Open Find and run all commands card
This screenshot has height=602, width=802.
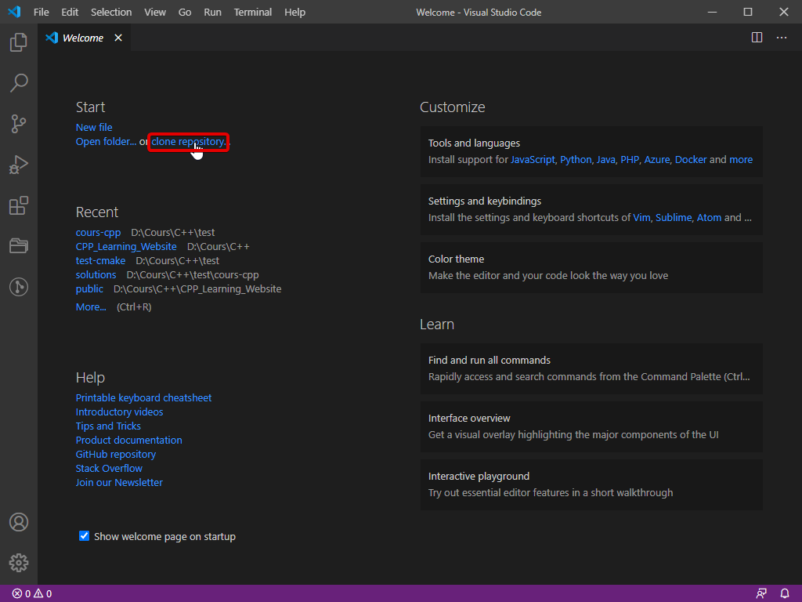(591, 368)
